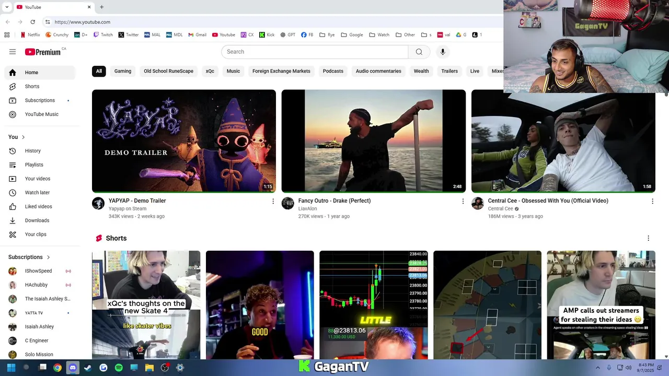Viewport: 669px width, 376px height.
Task: Select Foreign Exchange Markets chip
Action: click(281, 71)
